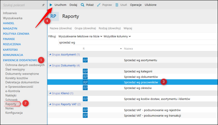This screenshot has width=218, height=125.
Task: Click RP icon of Sprzedaż wg kodów dostaw row
Action: (x=85, y=99)
